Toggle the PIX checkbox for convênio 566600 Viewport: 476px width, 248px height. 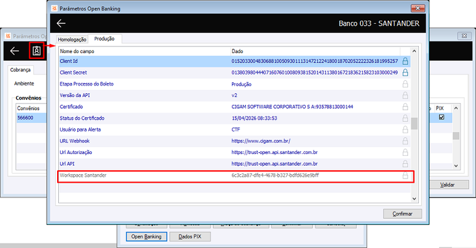coord(441,117)
